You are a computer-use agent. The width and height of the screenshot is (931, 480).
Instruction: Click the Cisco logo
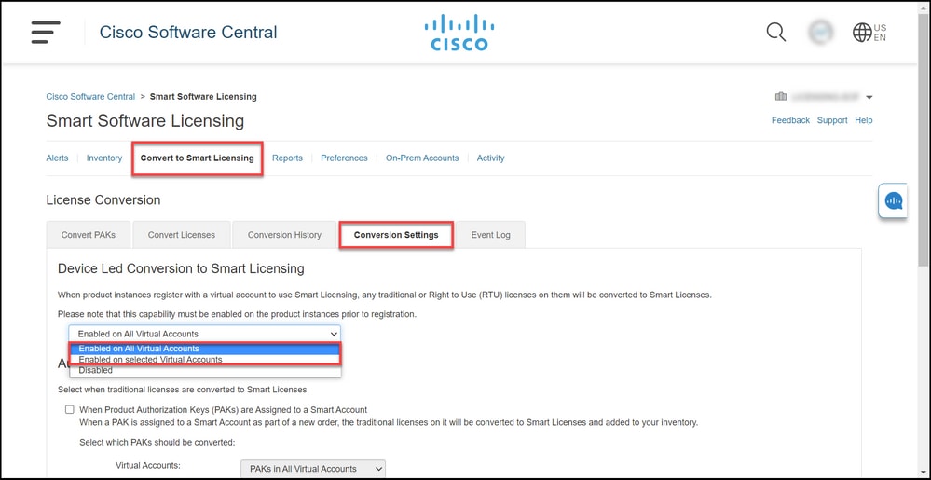[x=459, y=33]
